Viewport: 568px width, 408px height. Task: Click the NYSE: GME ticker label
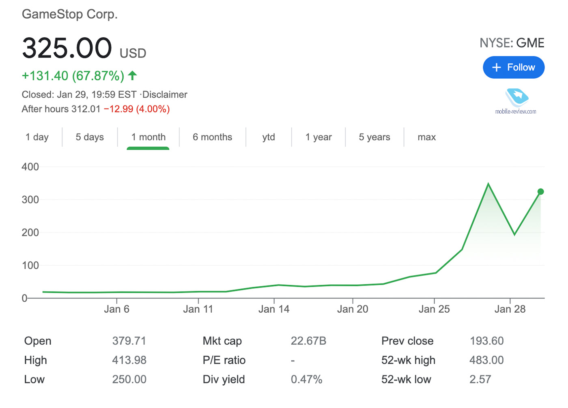click(512, 43)
